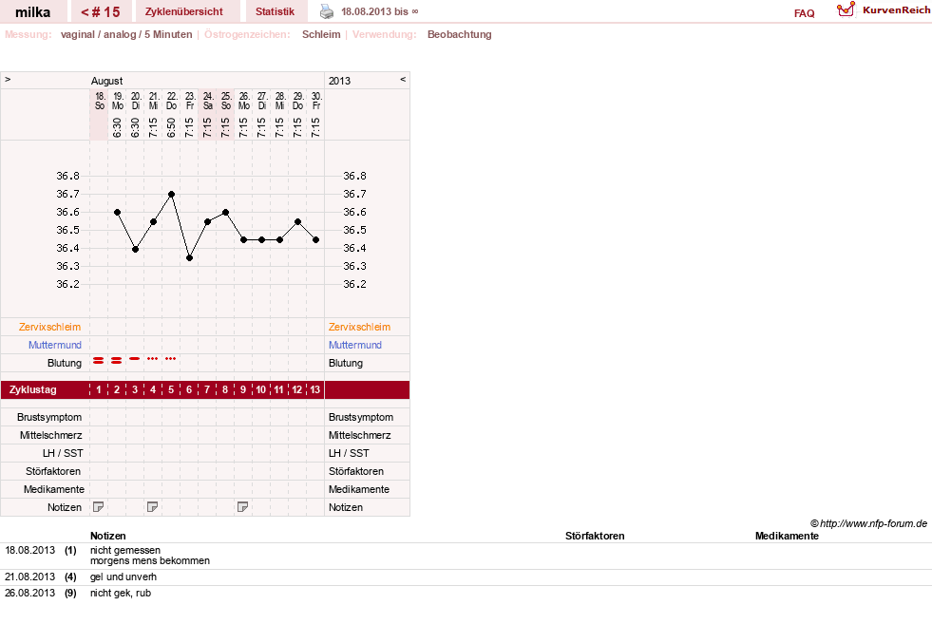
Task: Click the bleeding marker on cycle day 1
Action: [x=99, y=360]
